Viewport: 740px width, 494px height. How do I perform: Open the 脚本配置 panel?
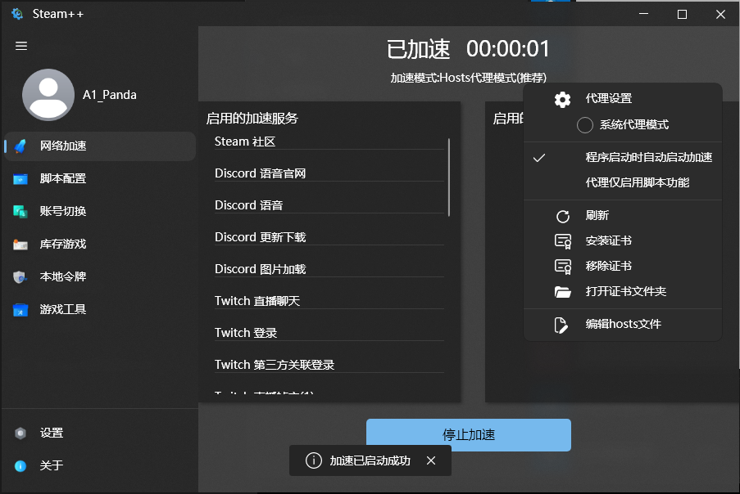[x=20, y=178]
